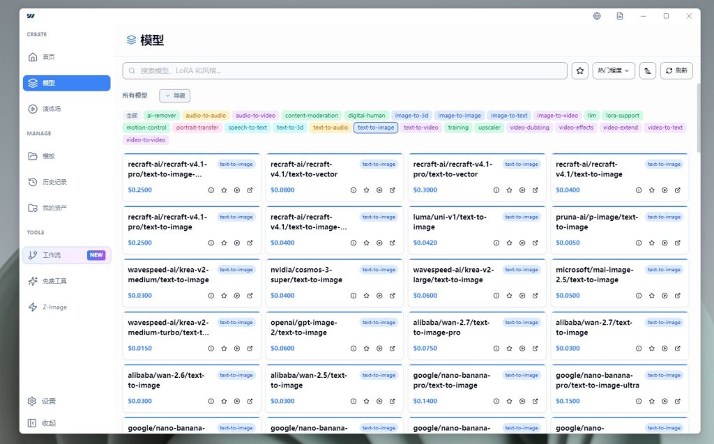Viewport: 714px width, 444px height.
Task: Filter by text-to-video tag
Action: point(420,128)
